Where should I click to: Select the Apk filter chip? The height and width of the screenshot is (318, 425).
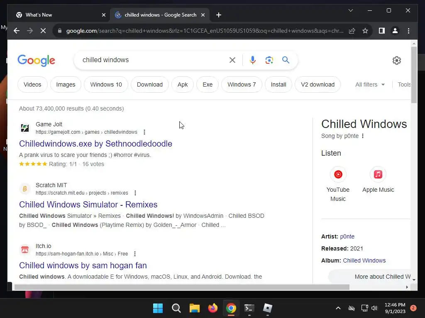pos(183,84)
